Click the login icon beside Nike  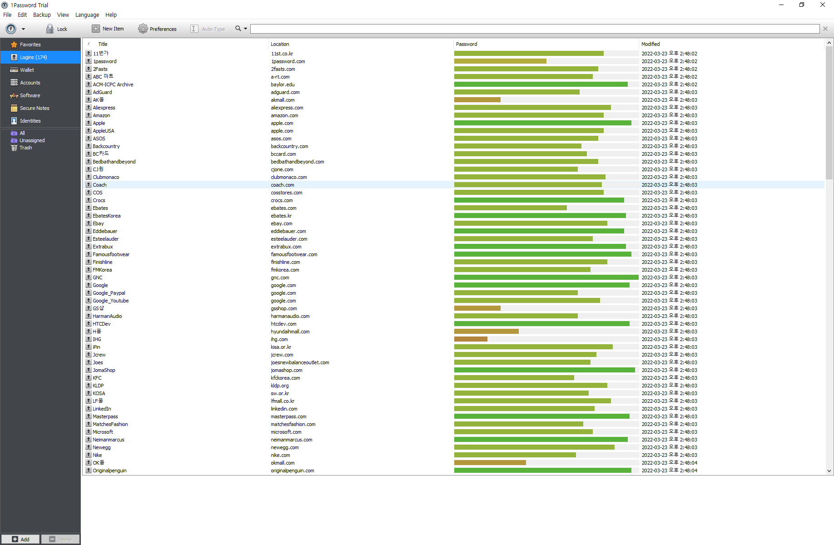[x=89, y=455]
